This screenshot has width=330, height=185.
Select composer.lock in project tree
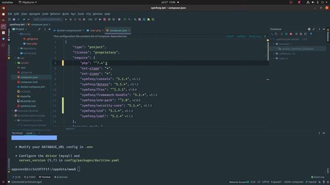(29, 82)
